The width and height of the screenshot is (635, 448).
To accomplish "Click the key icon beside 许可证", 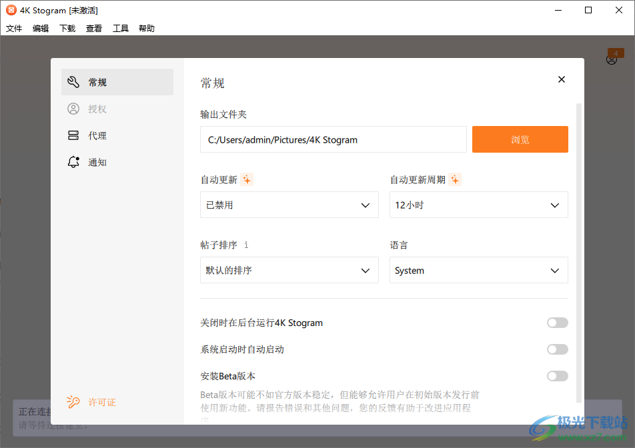I will (x=73, y=402).
